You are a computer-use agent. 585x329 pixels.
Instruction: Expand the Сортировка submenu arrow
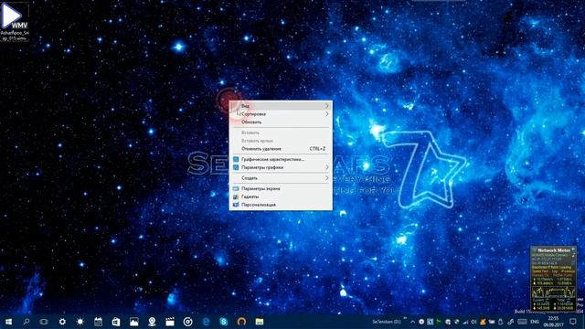(x=327, y=114)
